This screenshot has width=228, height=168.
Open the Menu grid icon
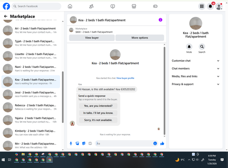[202, 6]
